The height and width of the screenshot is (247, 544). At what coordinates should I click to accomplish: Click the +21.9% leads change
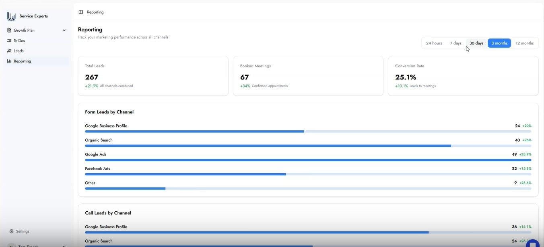[x=91, y=86]
